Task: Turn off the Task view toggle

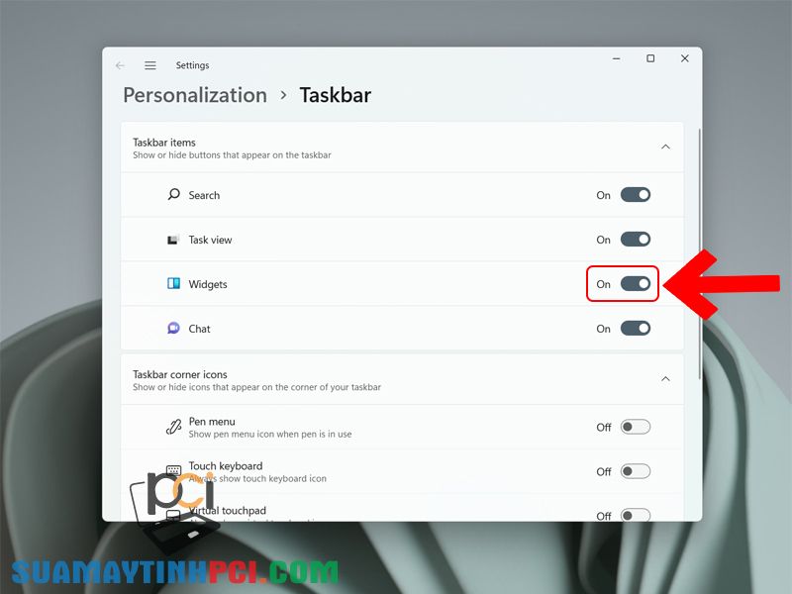Action: pos(636,239)
